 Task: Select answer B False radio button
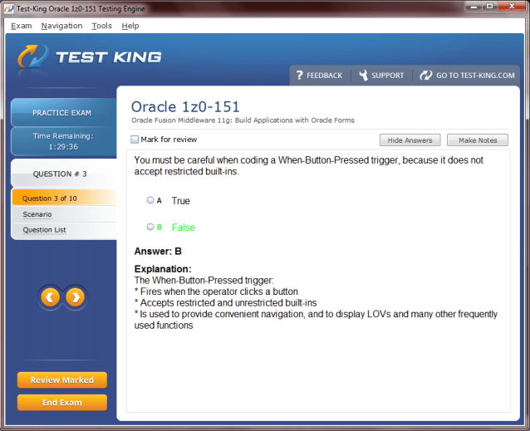tap(150, 227)
